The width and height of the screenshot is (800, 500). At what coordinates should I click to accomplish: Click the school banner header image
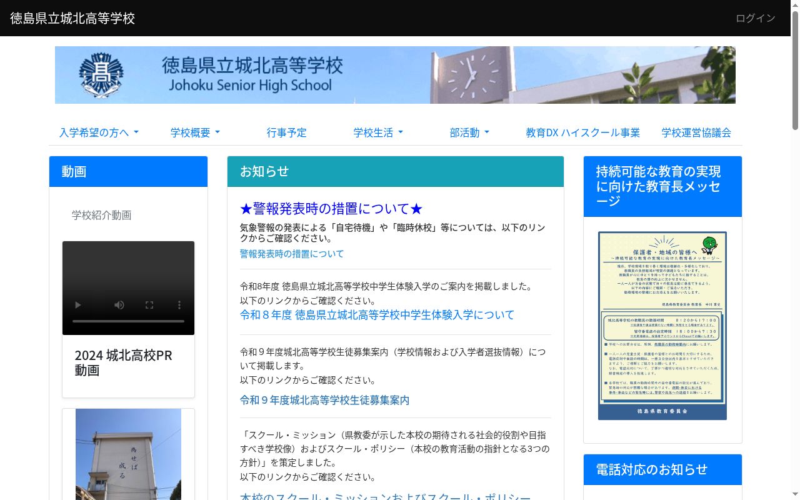pyautogui.click(x=395, y=75)
